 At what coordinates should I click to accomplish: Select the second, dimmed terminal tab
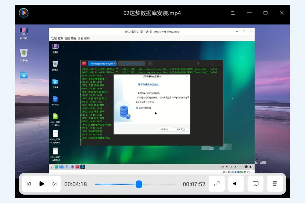click(x=132, y=63)
